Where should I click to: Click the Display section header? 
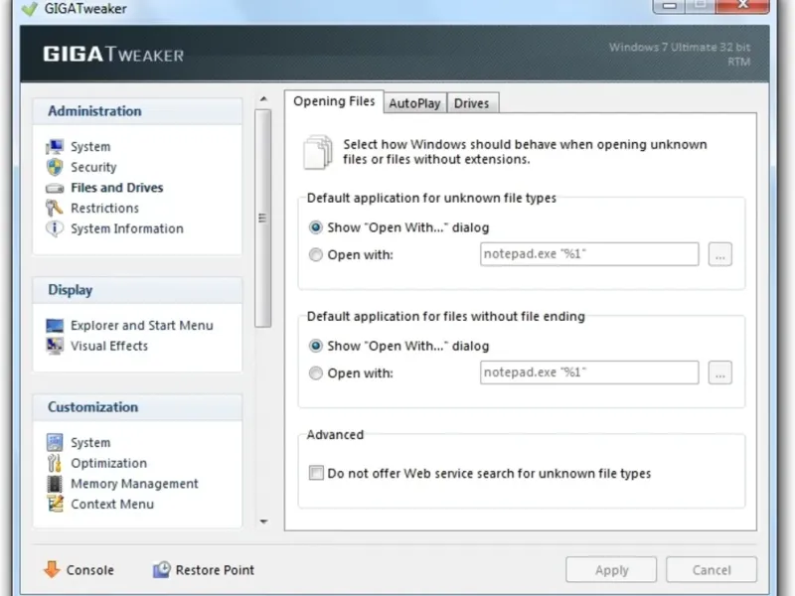[137, 290]
